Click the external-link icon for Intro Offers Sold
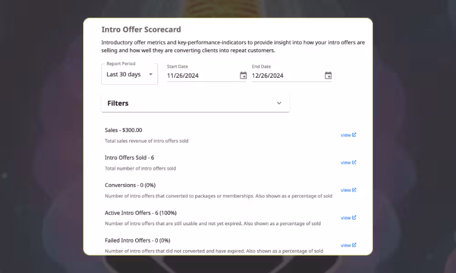Image resolution: width=456 pixels, height=273 pixels. pos(354,162)
